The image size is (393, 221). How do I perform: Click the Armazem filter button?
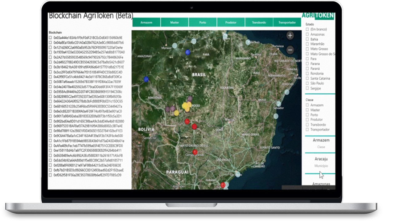146,22
